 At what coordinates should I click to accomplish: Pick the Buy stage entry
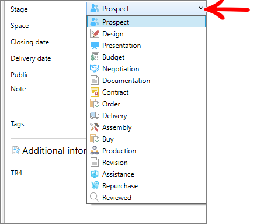[146, 139]
